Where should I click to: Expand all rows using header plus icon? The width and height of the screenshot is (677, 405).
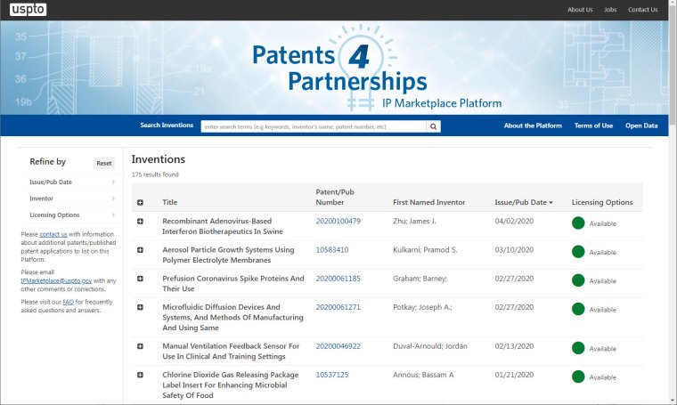(140, 202)
